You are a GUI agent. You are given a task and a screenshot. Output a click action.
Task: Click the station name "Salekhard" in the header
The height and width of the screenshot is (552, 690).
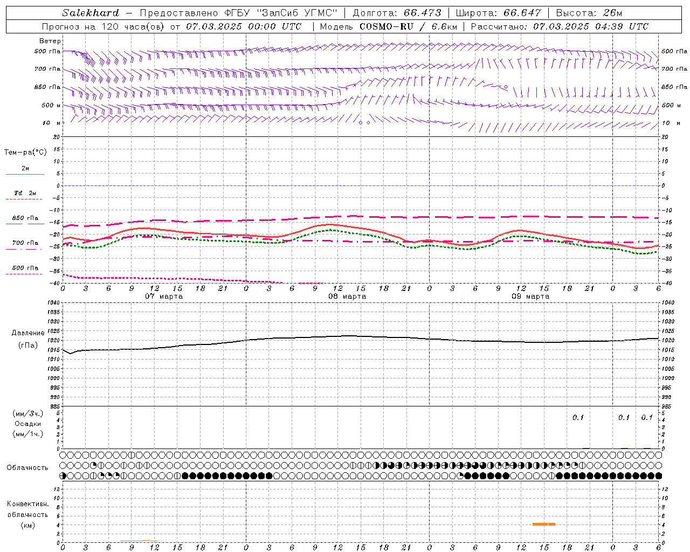point(91,13)
